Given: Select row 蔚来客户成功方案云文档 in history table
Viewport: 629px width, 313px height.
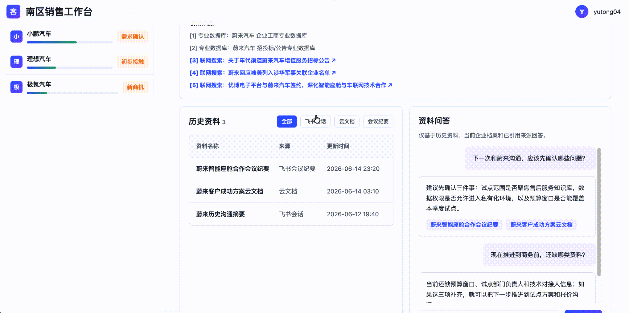Looking at the screenshot, I should coord(291,191).
